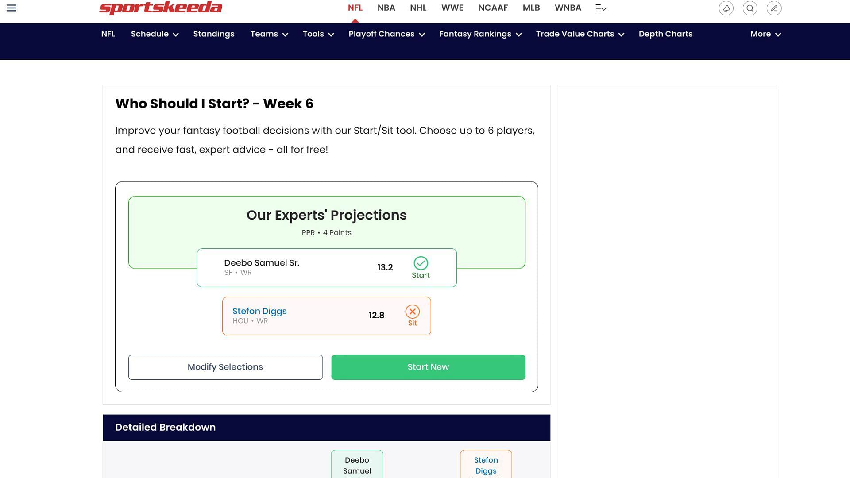Toggle the Start recommendation for Deebo Samuel
This screenshot has height=478, width=850.
tap(420, 267)
